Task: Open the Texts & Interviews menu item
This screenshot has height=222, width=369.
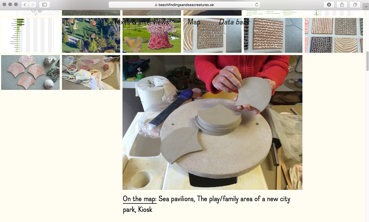Action: pos(141,22)
